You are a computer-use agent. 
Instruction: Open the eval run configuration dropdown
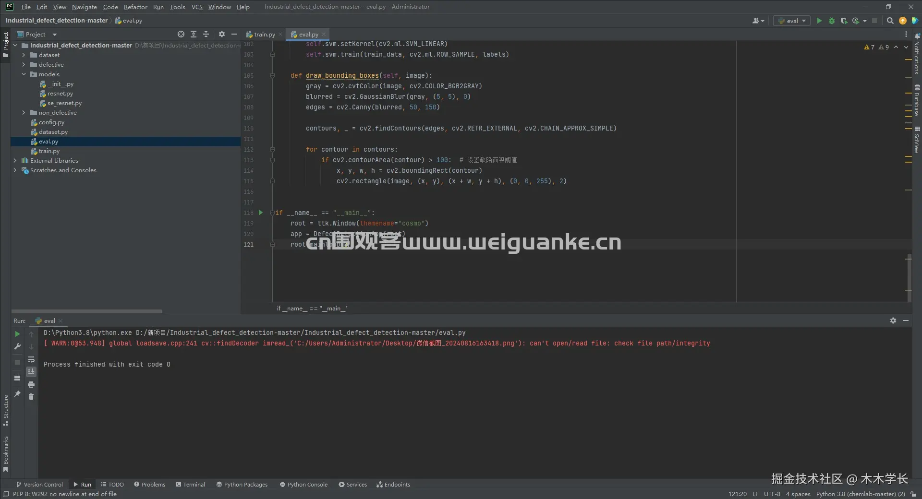click(792, 21)
